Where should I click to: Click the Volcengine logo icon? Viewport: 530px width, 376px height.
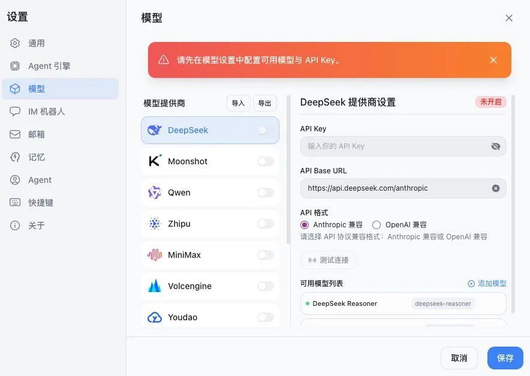(155, 286)
